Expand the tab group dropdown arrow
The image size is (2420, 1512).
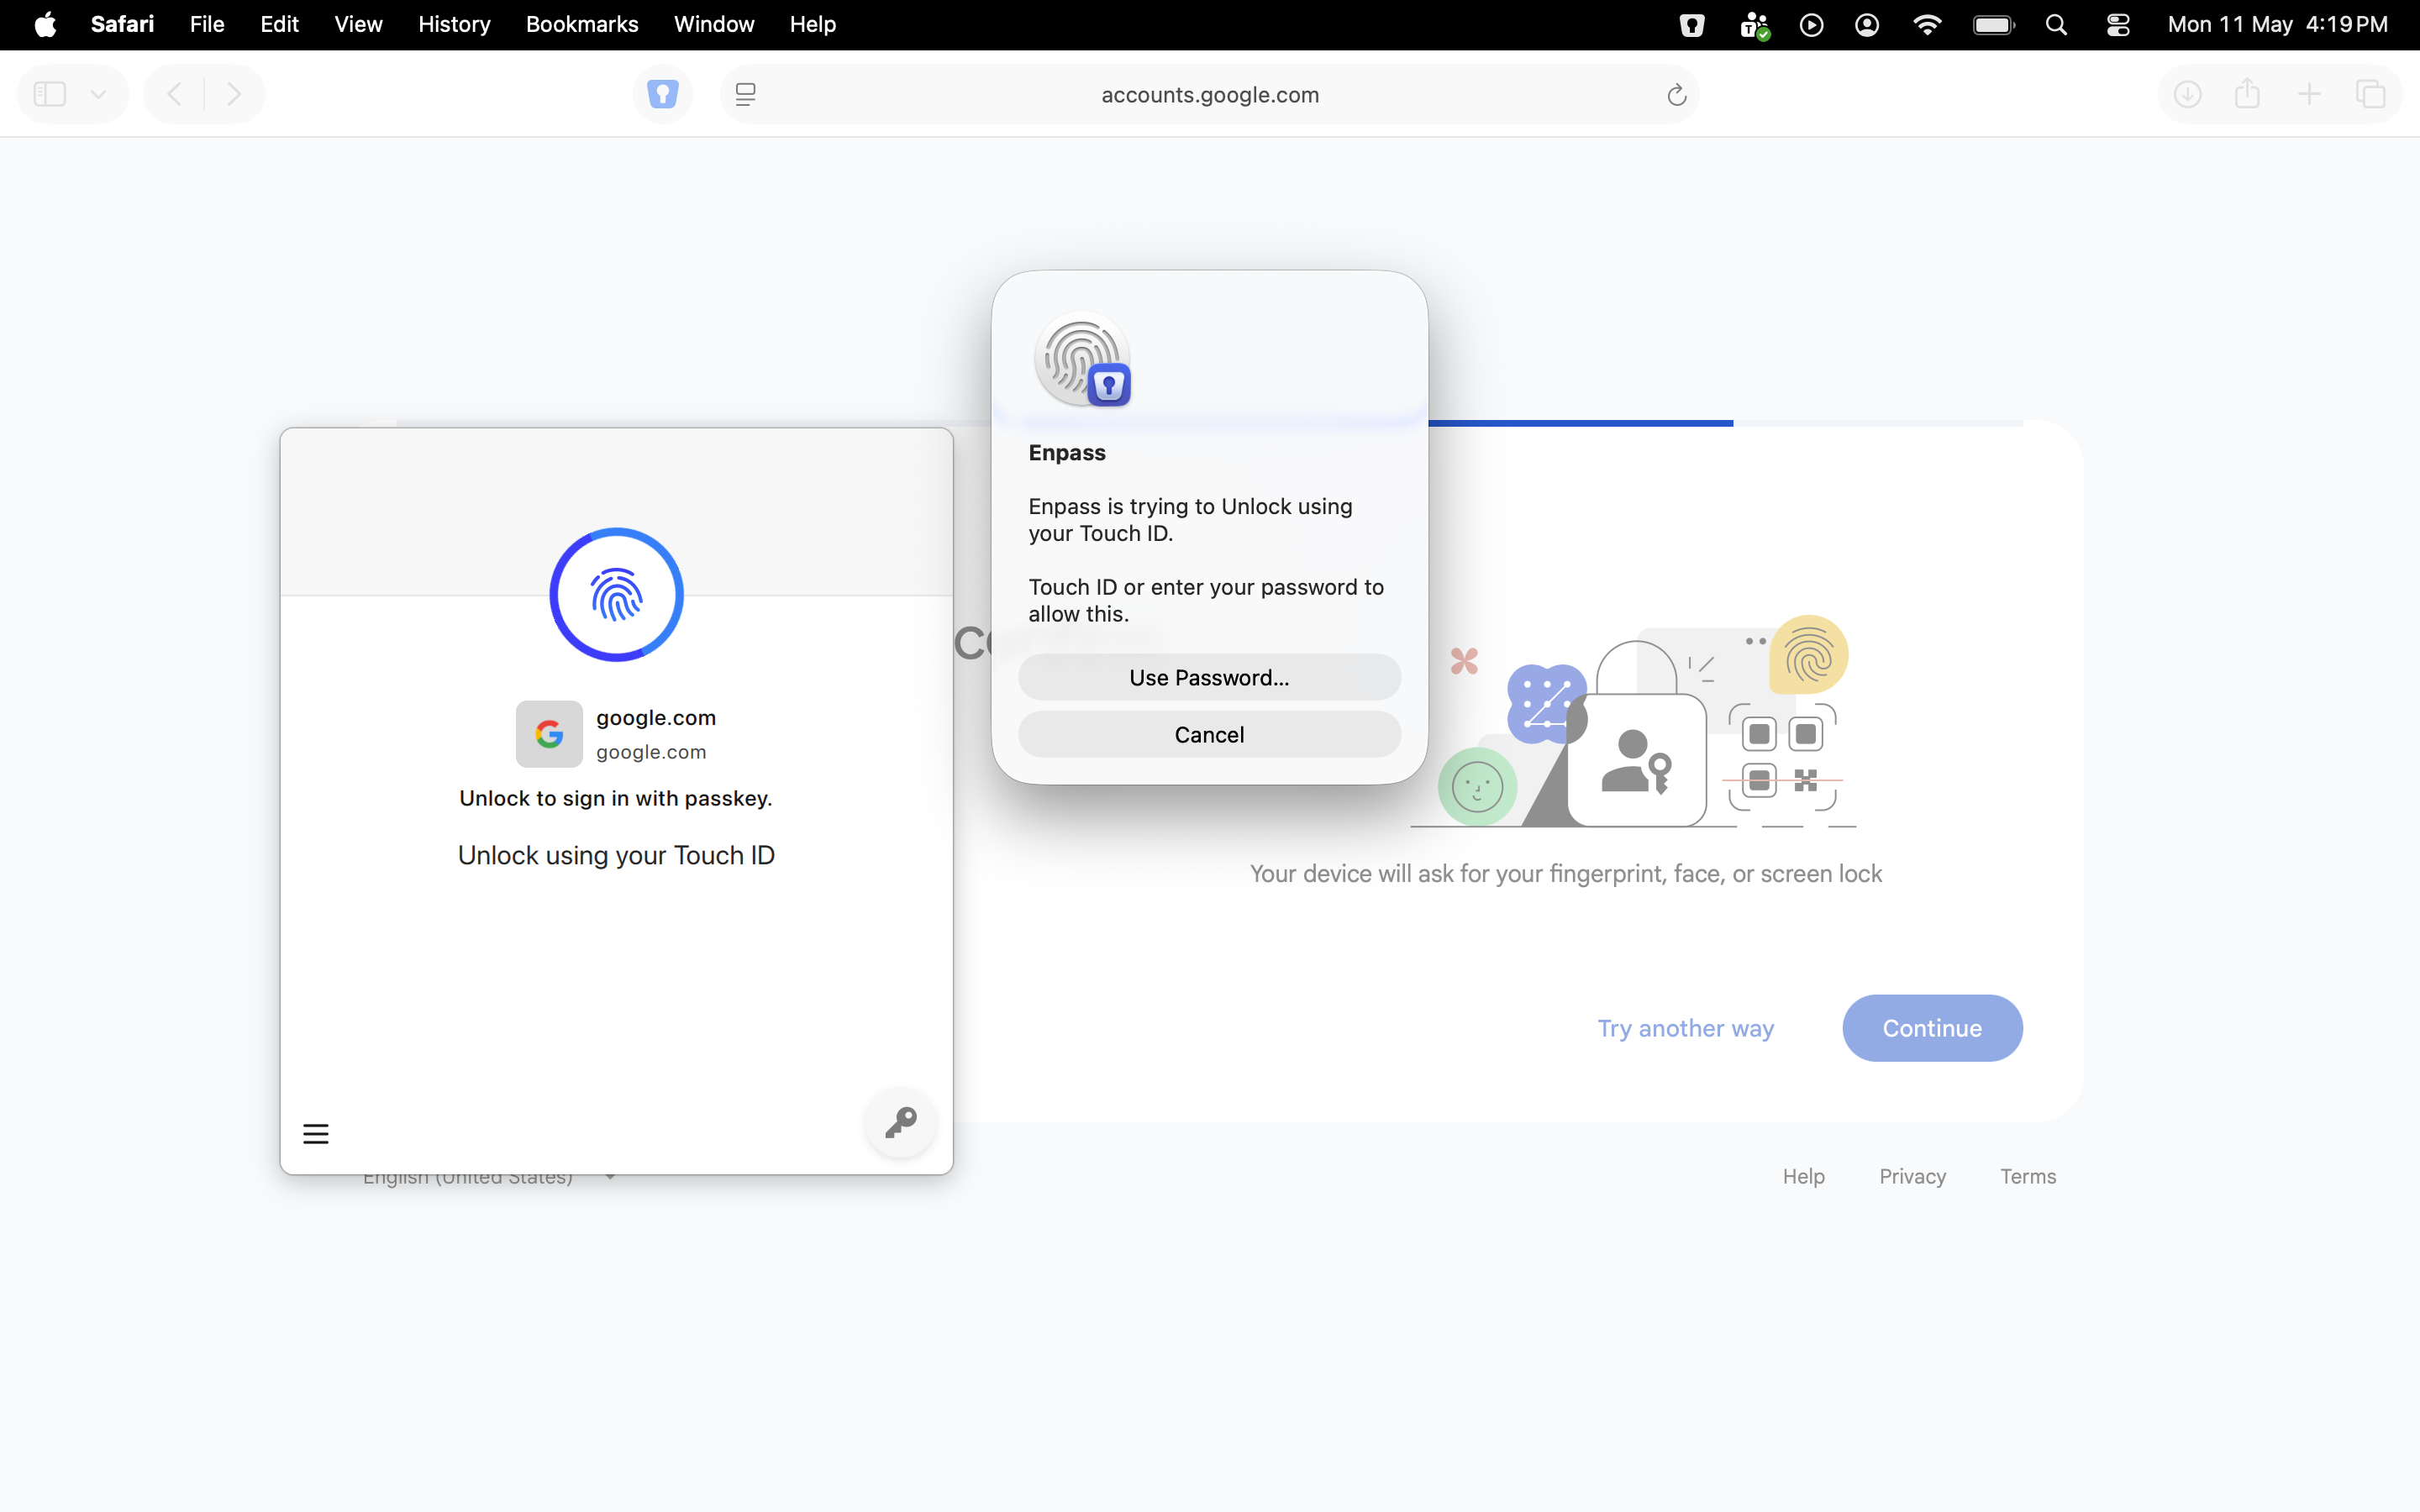pos(98,95)
